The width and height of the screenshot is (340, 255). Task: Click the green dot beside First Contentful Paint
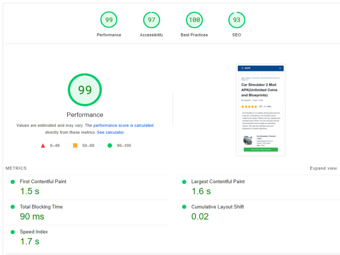click(x=13, y=182)
